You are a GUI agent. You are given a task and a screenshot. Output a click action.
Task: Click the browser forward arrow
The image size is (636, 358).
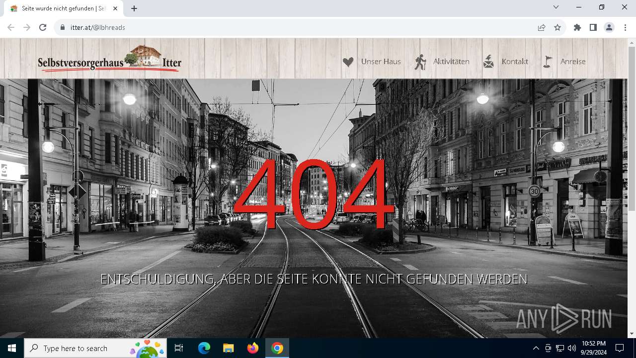click(27, 27)
